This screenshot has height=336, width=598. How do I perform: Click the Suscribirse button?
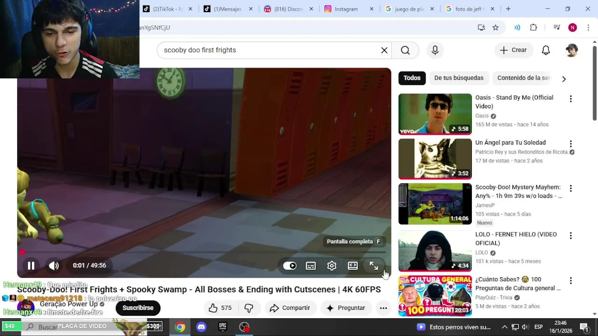138,308
